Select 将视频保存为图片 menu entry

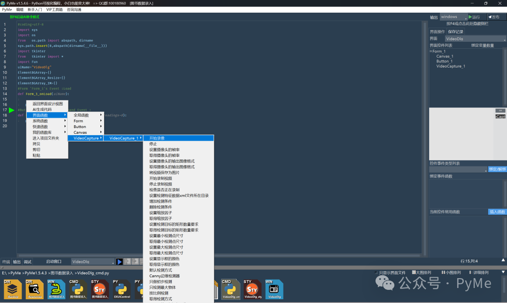(178, 173)
